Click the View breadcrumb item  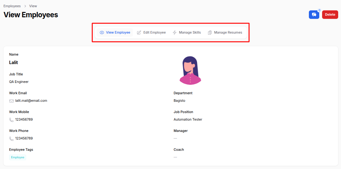[x=33, y=6]
